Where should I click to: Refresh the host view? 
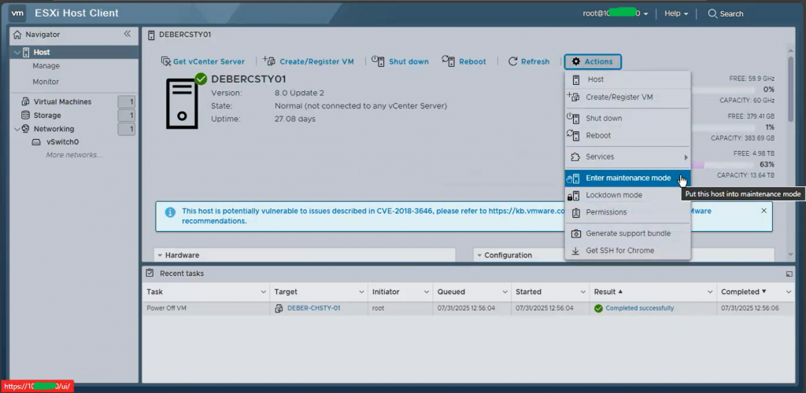pos(528,61)
